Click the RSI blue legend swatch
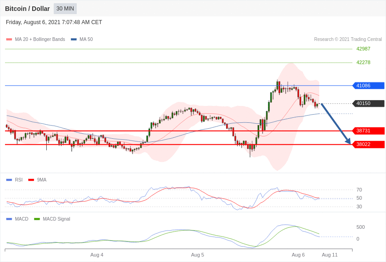Screen dimensions: 386x262 click(9, 180)
